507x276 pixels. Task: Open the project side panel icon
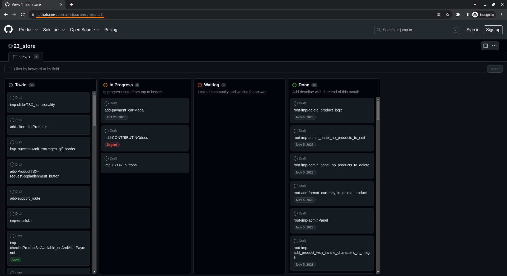tap(485, 46)
